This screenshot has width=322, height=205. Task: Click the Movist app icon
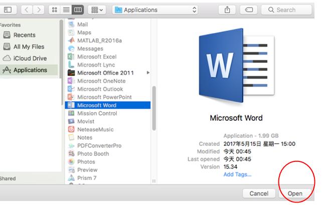coord(71,121)
